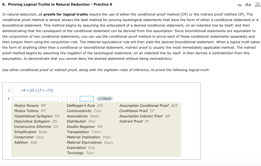Open the print dialog via printer icon

pos(257,4)
